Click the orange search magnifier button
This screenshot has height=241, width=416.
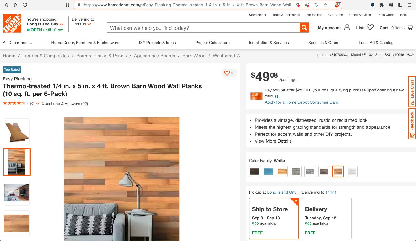[x=304, y=28]
